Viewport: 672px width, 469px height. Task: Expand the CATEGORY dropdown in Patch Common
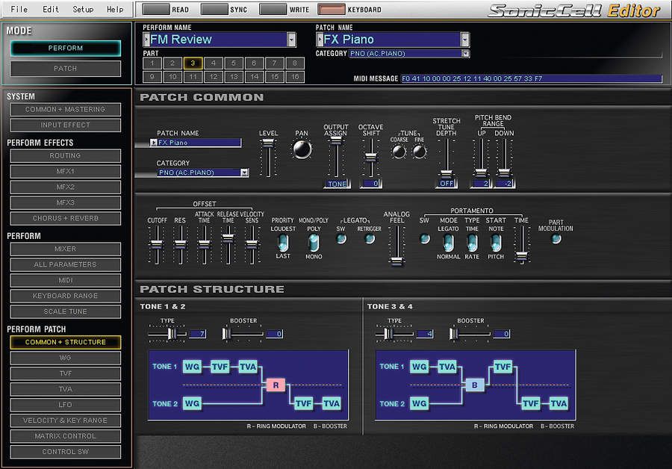[x=244, y=173]
